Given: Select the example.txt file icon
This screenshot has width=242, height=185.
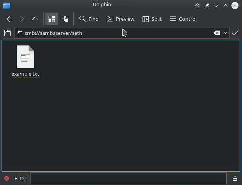Looking at the screenshot, I should tap(25, 57).
